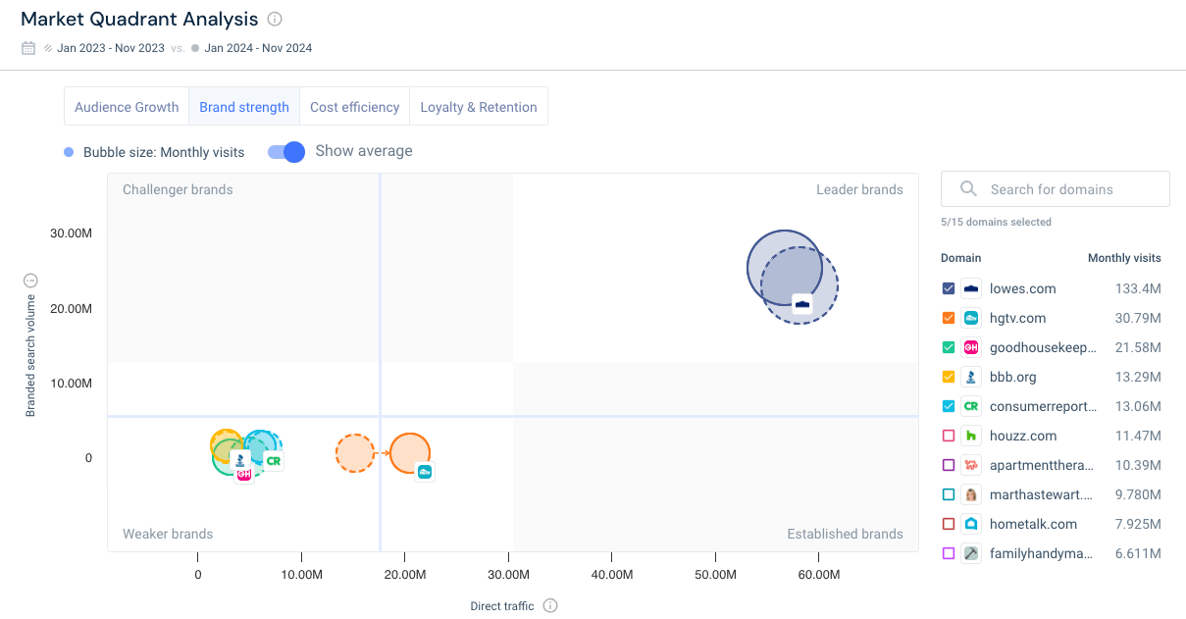
Task: Select the hgtv.com favicon in the domain list
Action: coord(969,318)
